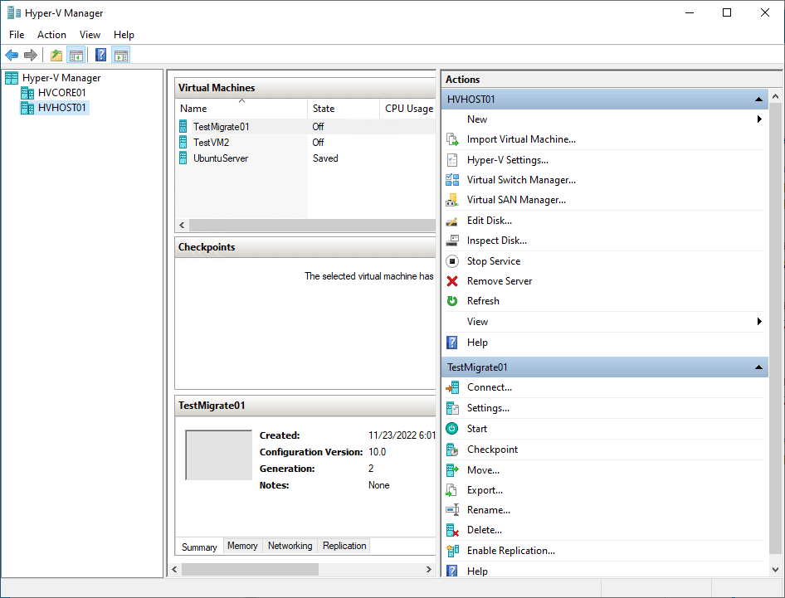Open Hyper-V Settings
This screenshot has width=785, height=598.
point(507,160)
